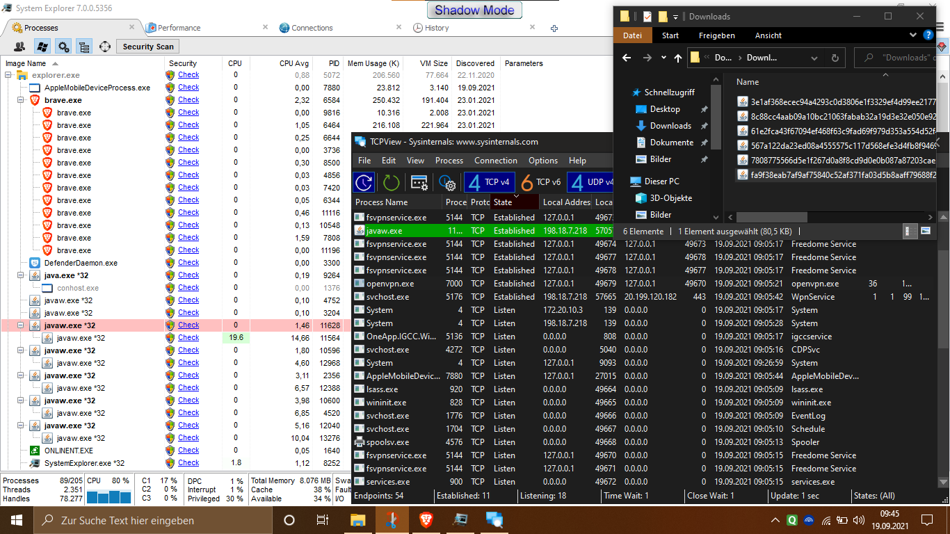This screenshot has width=950, height=534.
Task: Open the File menu in TCPView
Action: coord(364,161)
